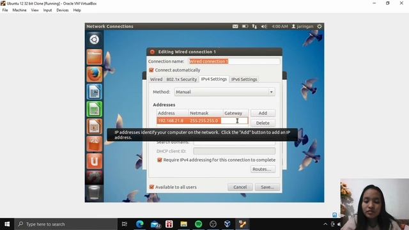
Task: Click the Add address button
Action: point(263,113)
